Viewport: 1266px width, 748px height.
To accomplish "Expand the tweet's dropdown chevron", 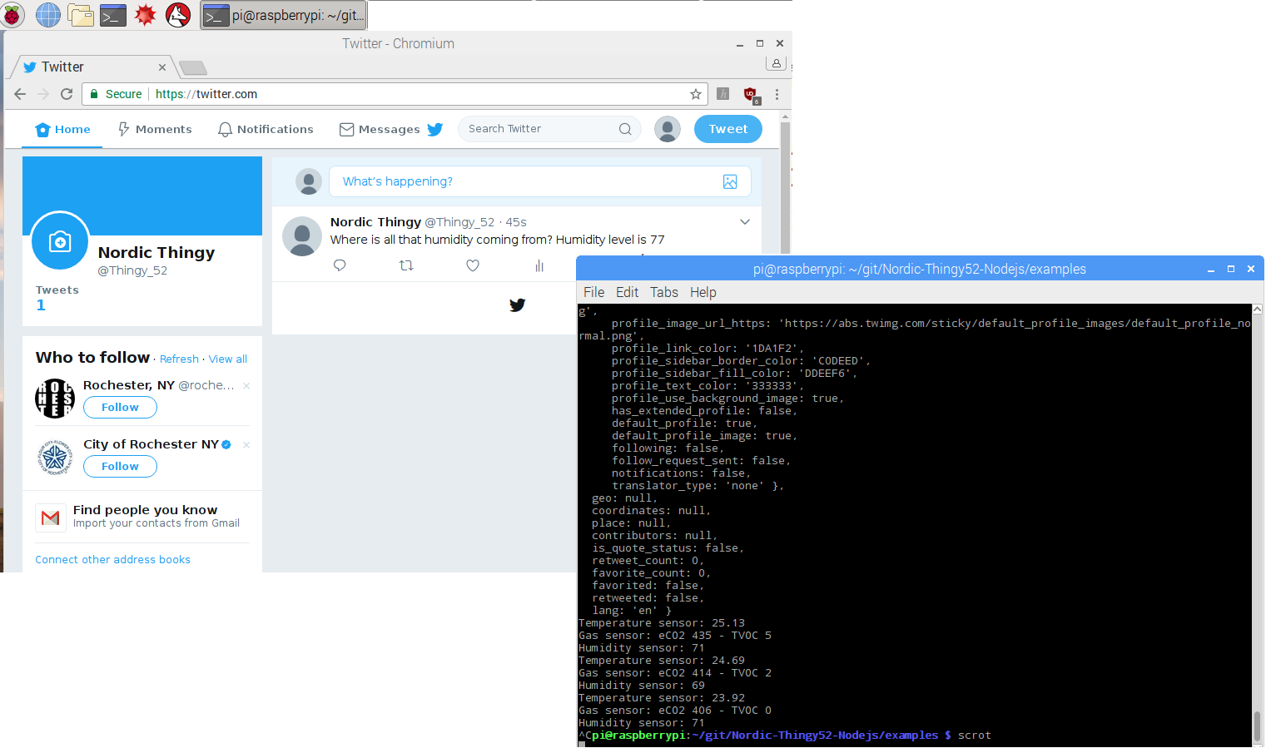I will [745, 222].
